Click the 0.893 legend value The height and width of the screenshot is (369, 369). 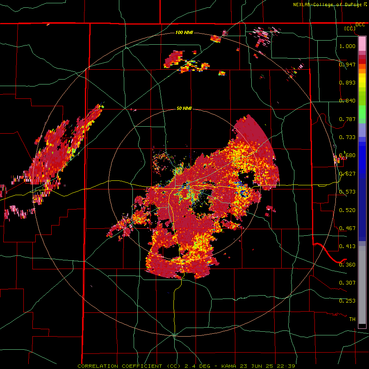[347, 82]
